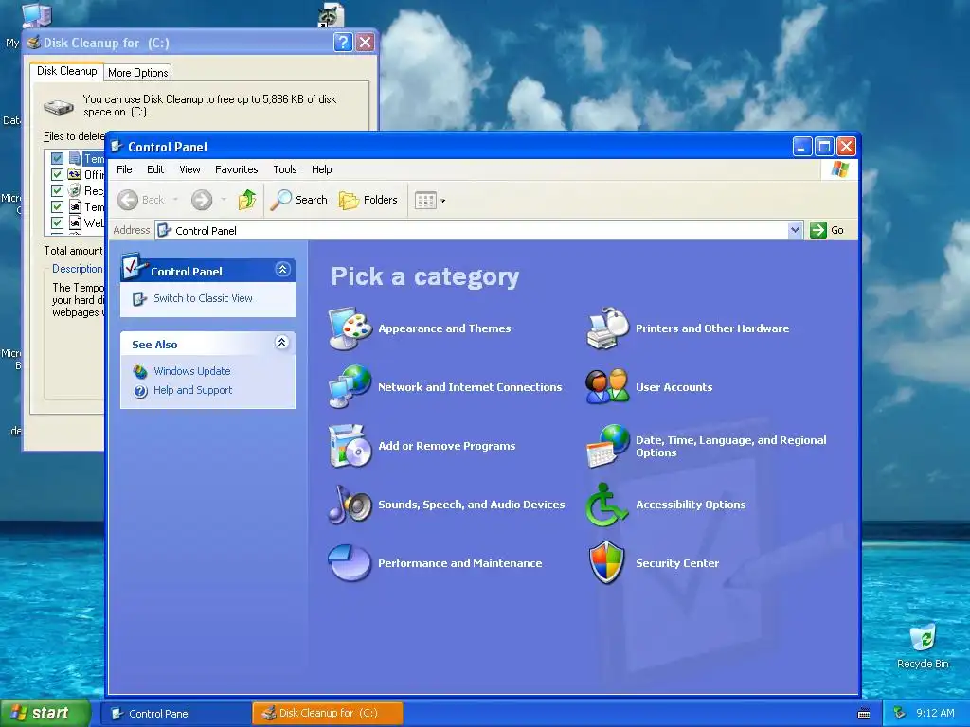Screen dimensions: 970x727
Task: Open the Edit menu
Action: [155, 169]
